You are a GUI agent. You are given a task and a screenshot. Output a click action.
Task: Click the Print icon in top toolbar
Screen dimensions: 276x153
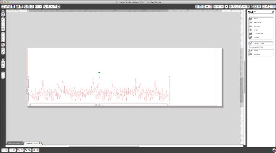(18, 7)
